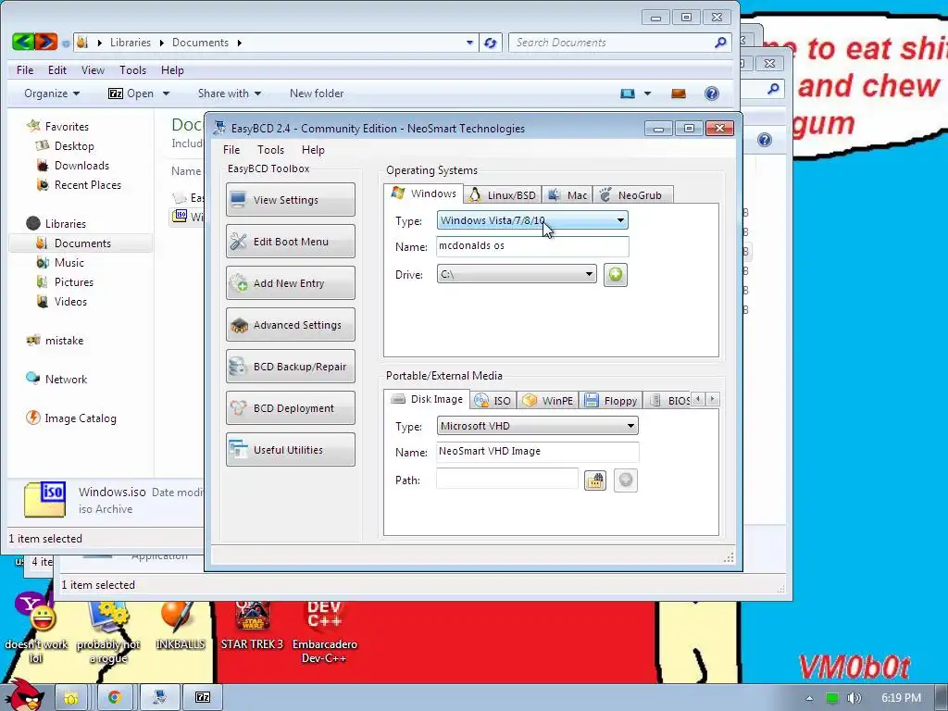Click refresh icon beside address bar
Viewport: 948px width, 711px height.
491,43
